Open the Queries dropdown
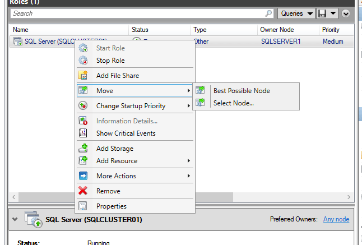362x245 pixels. pos(296,13)
